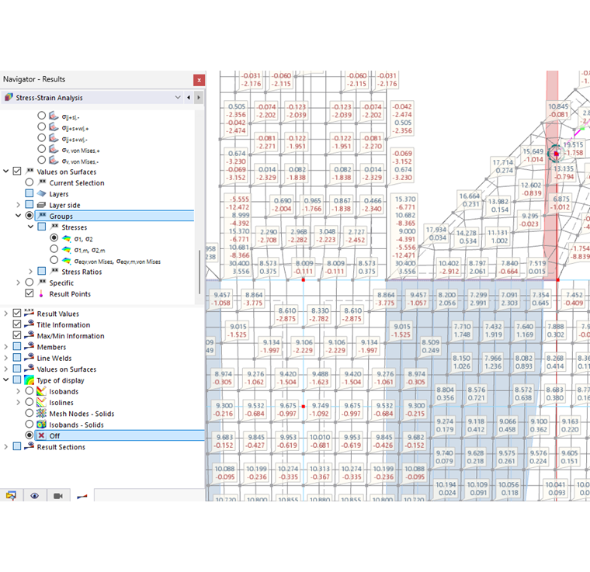Viewport: 590px width, 572px height.
Task: Expand the Layer side node
Action: tap(19, 205)
